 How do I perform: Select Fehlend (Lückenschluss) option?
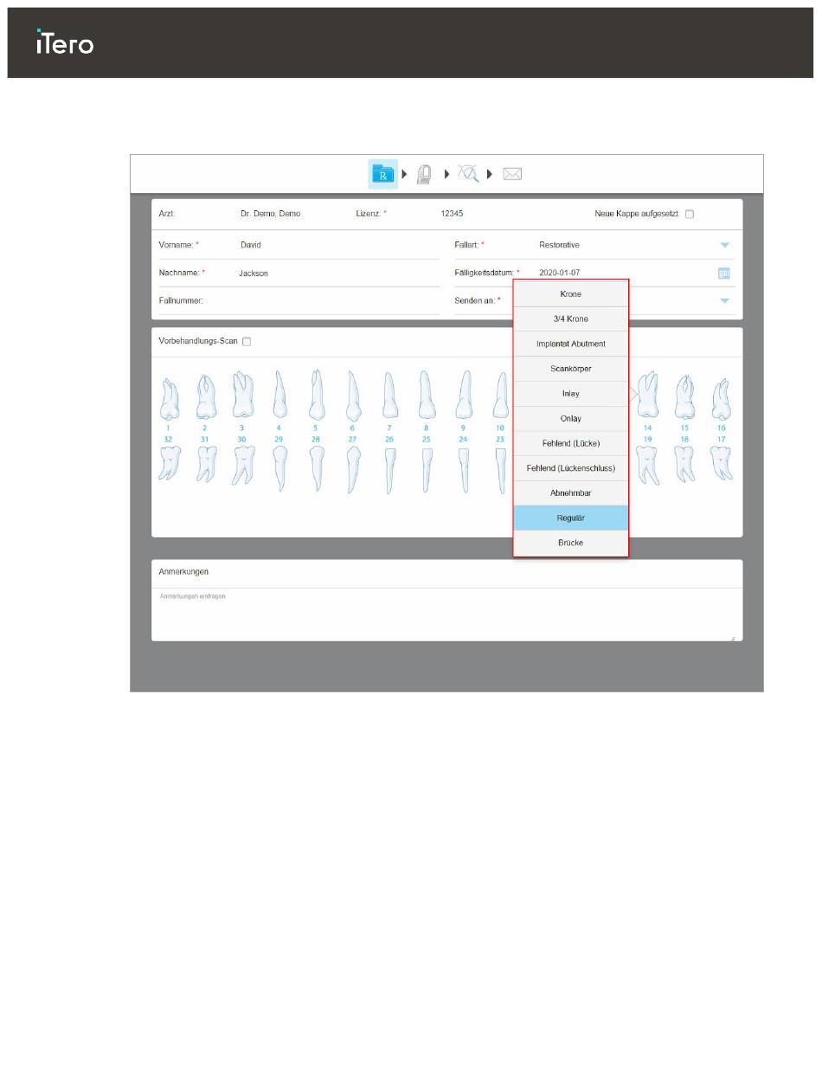coord(570,468)
